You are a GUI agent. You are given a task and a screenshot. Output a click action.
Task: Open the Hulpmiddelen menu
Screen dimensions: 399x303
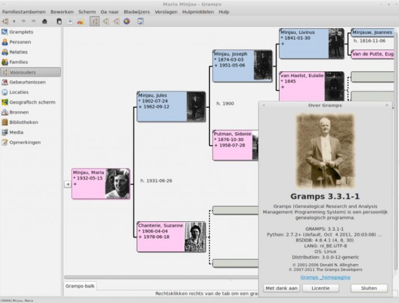pyautogui.click(x=198, y=12)
